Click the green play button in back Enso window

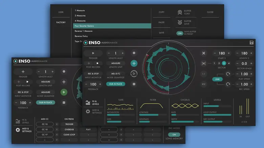coord(64,92)
